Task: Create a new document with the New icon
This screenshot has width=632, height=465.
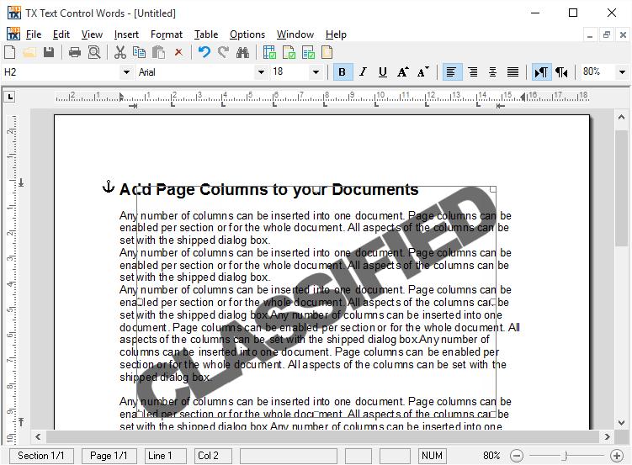Action: point(9,52)
